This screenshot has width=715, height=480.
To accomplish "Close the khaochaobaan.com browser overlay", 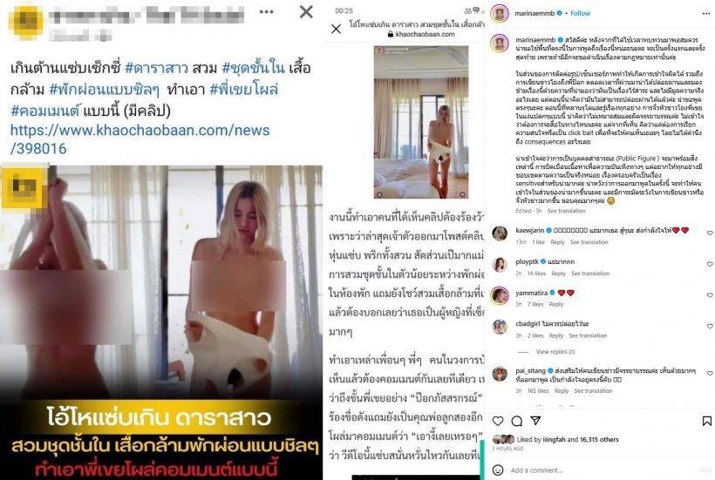I will click(336, 29).
